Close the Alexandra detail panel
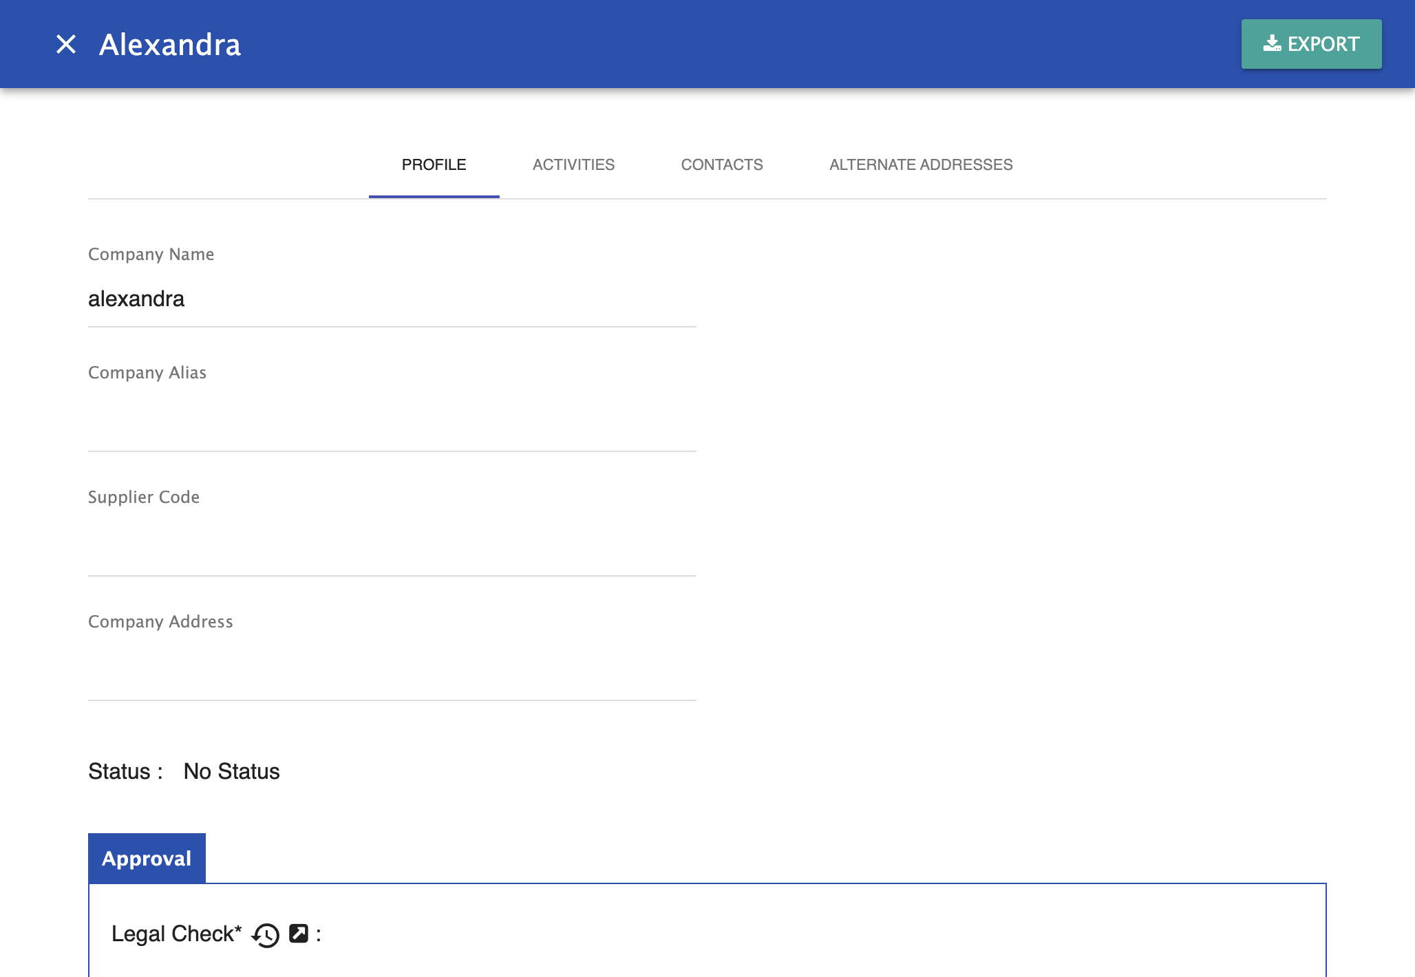The image size is (1415, 977). [66, 44]
